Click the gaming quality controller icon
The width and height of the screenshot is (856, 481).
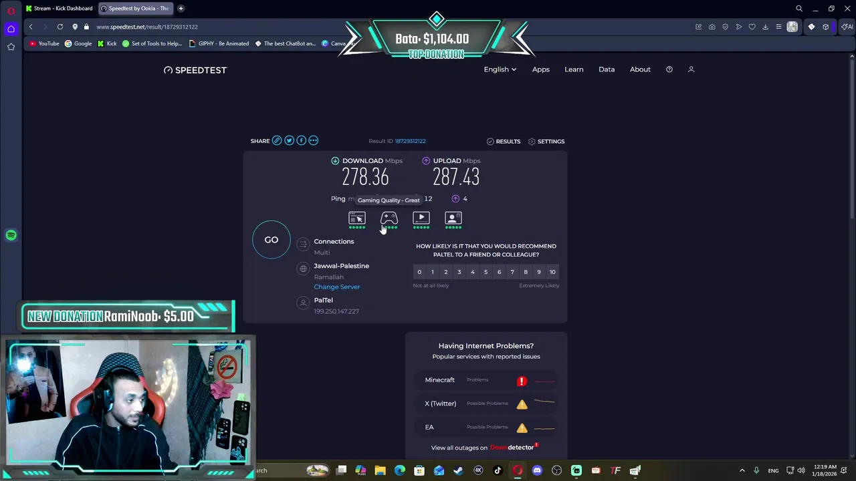click(389, 218)
